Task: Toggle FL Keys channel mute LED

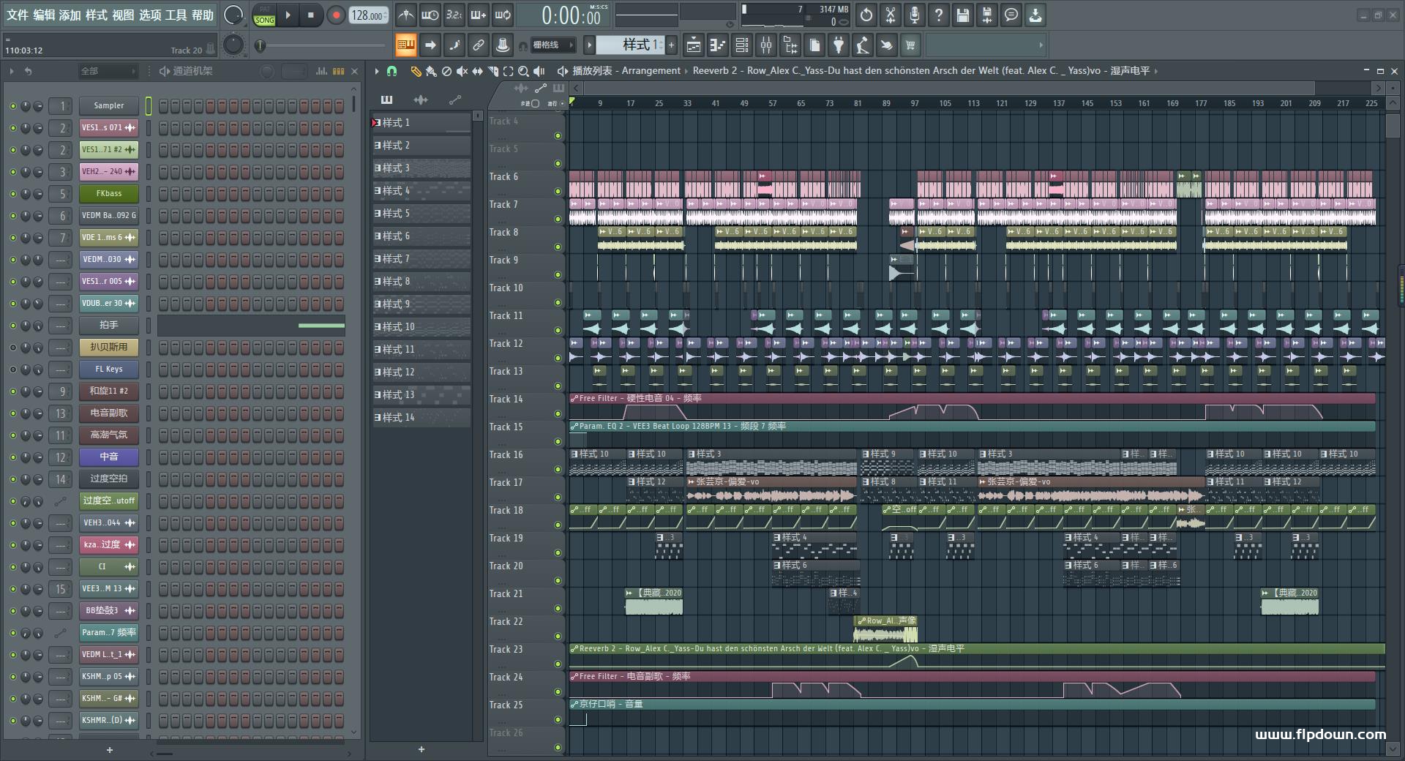Action: click(12, 370)
